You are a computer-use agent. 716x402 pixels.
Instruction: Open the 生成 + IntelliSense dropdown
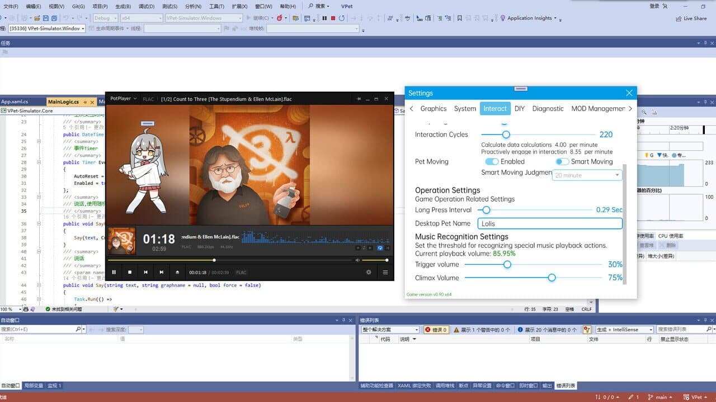click(624, 330)
